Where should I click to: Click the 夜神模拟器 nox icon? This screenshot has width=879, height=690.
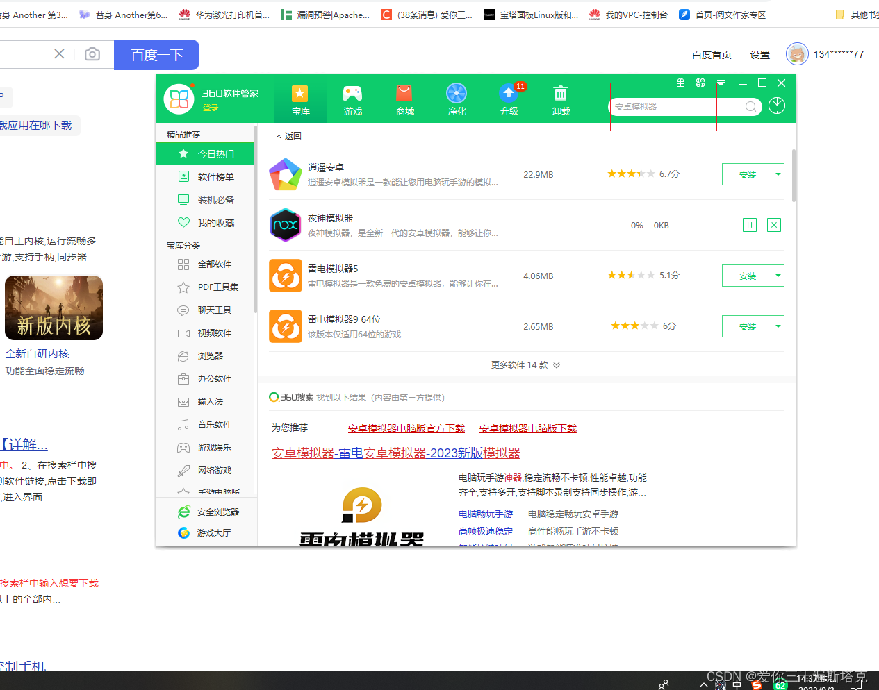click(x=286, y=225)
